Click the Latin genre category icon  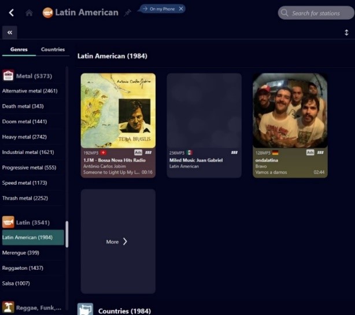coord(8,222)
